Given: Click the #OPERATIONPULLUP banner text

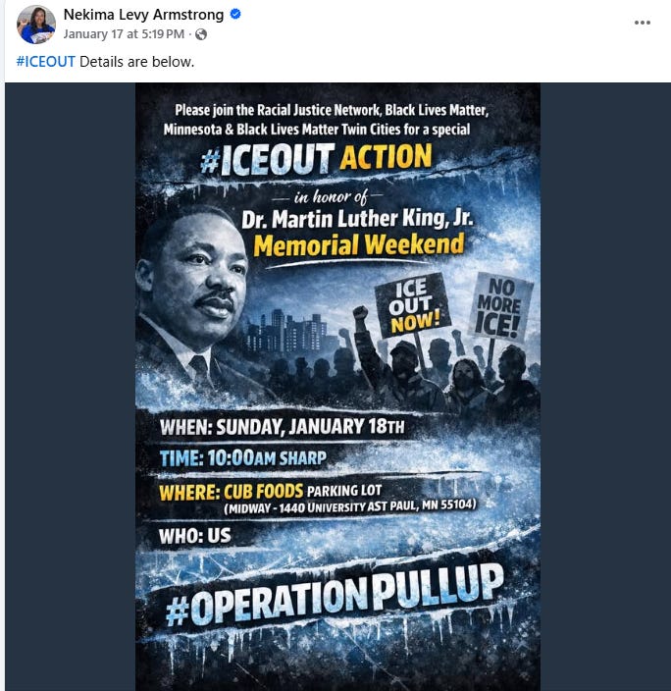Looking at the screenshot, I should click(x=335, y=595).
